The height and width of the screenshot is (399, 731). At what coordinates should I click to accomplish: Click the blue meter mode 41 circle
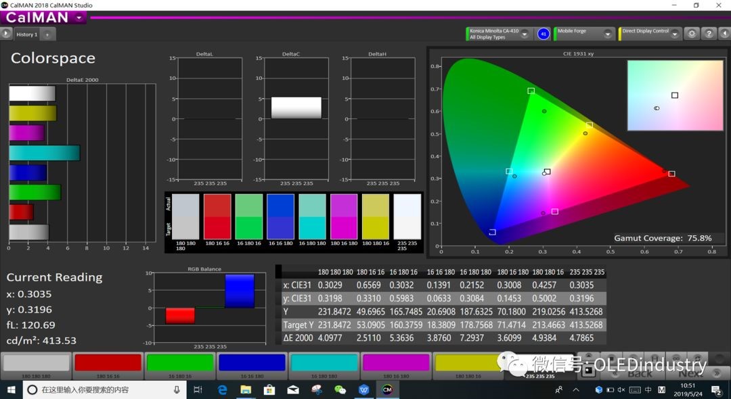543,34
